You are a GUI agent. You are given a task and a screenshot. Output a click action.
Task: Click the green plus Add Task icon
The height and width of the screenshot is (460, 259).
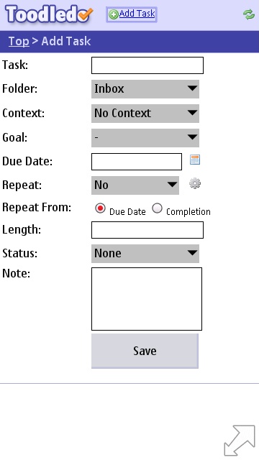(x=114, y=14)
